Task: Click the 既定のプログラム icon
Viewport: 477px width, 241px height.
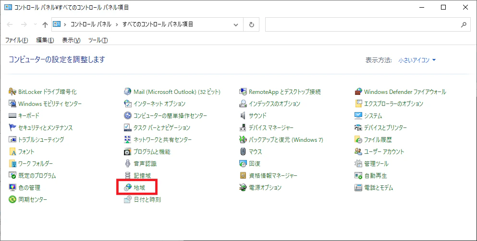Action: [x=12, y=175]
